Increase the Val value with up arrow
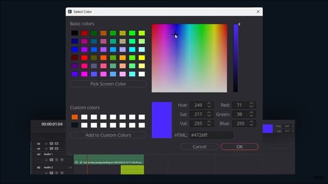328x184 pixels. click(209, 122)
